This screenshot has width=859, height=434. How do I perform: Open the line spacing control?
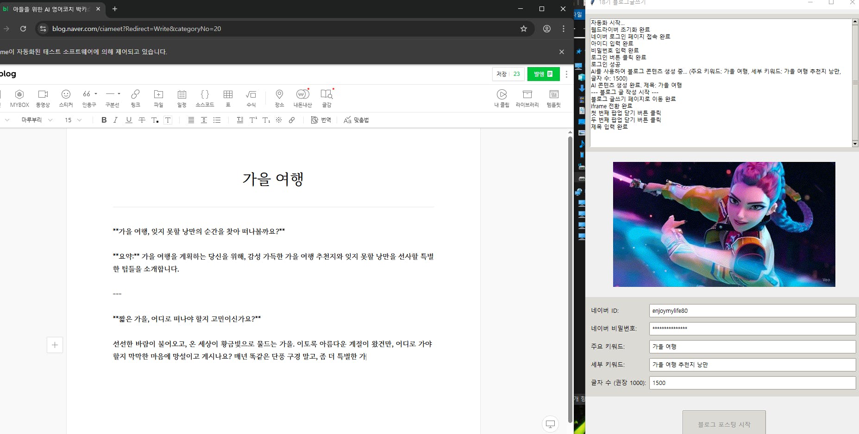click(x=204, y=120)
